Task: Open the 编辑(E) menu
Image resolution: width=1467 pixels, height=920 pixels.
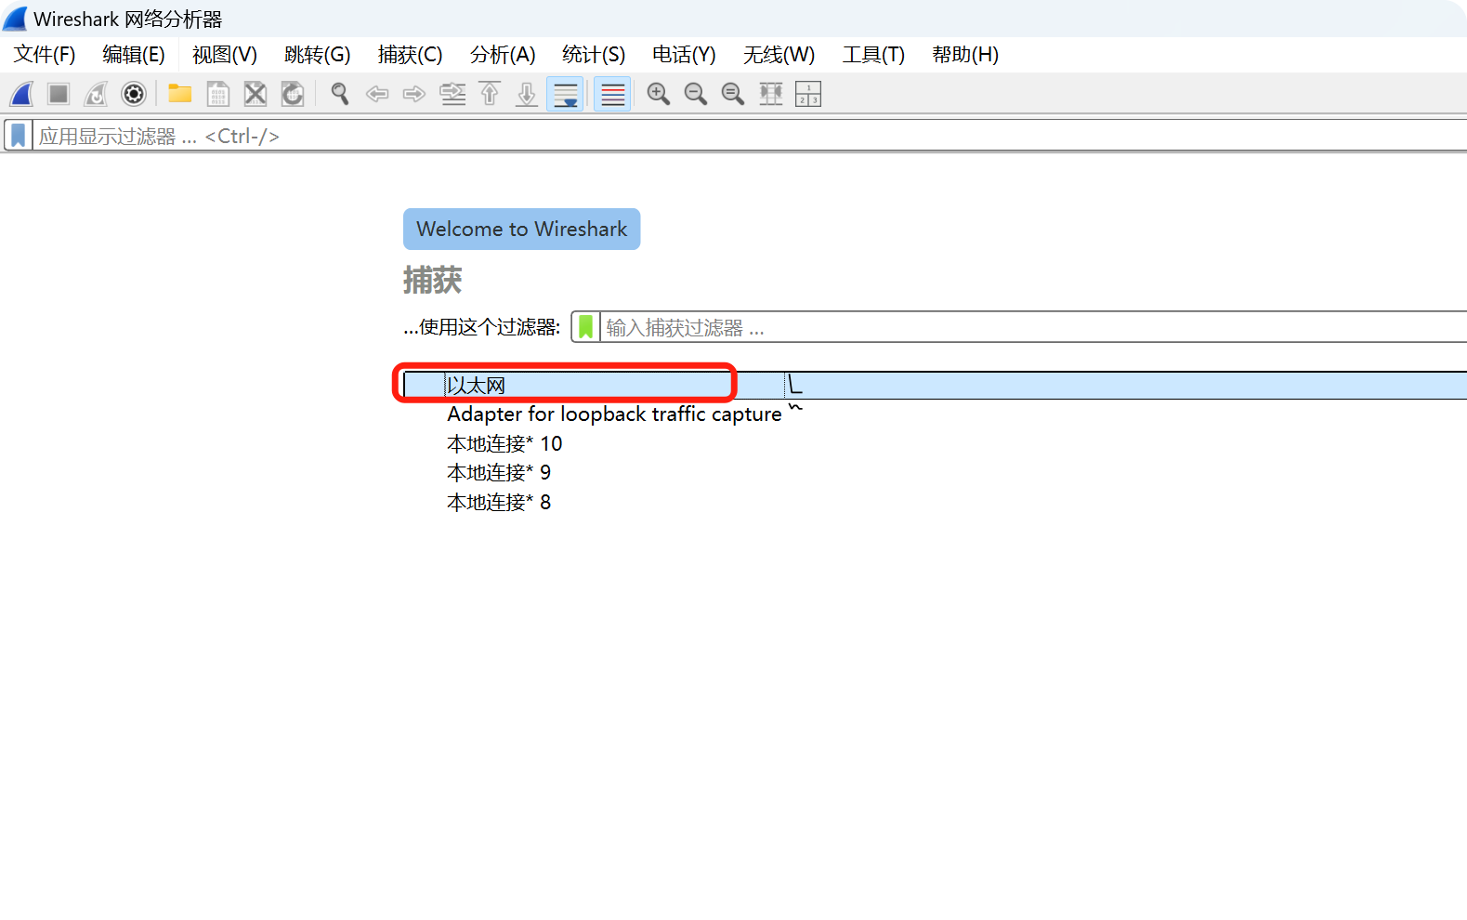Action: pyautogui.click(x=134, y=55)
